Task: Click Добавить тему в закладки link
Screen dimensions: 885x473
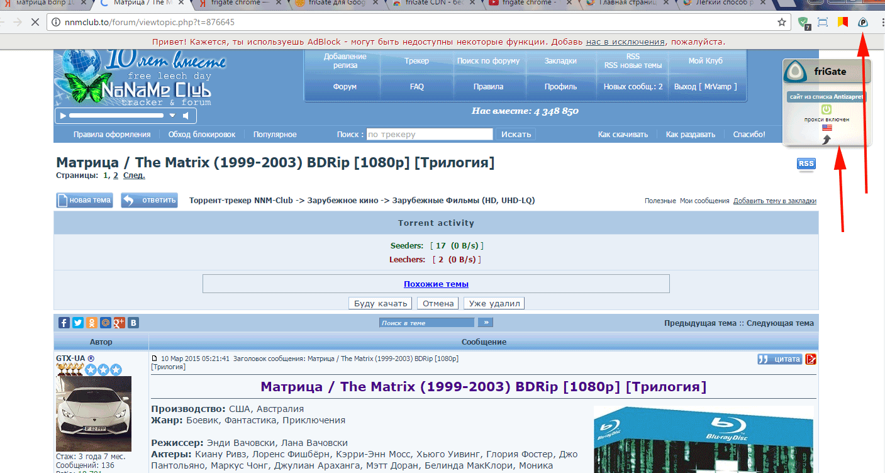Action: click(775, 201)
